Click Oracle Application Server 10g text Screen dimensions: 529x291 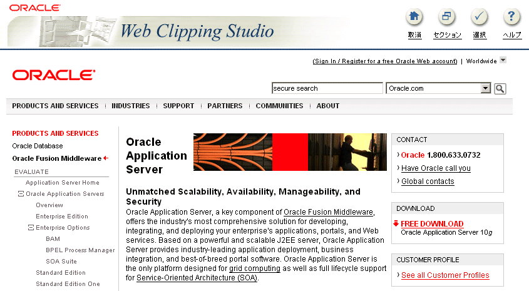click(447, 232)
